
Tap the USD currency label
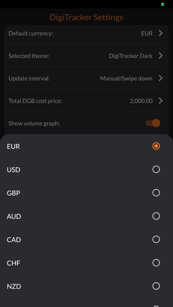[x=14, y=169]
